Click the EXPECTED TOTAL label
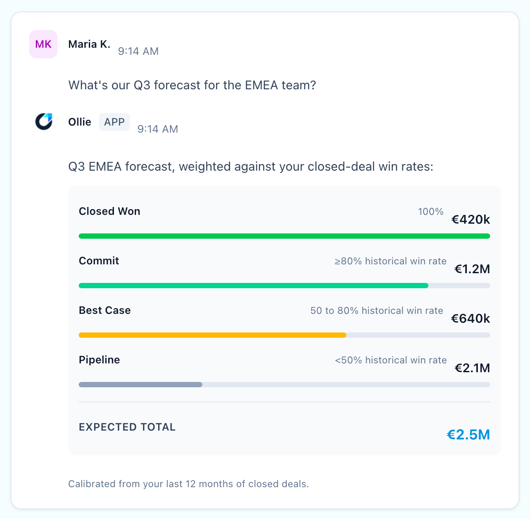Viewport: 530px width, 519px height. click(127, 427)
